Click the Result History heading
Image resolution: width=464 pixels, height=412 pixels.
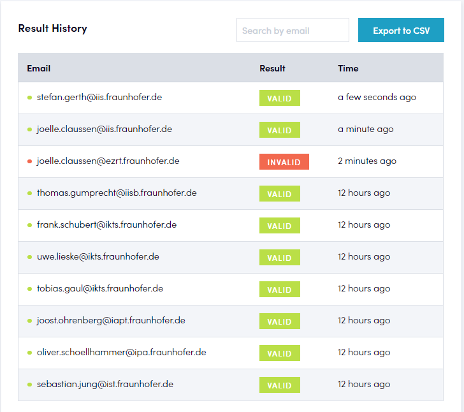(x=53, y=28)
